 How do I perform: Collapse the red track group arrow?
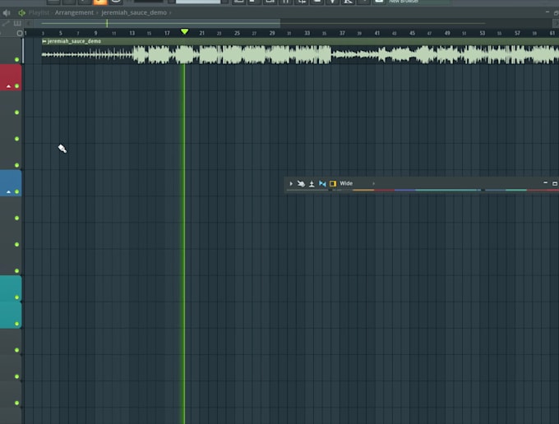click(8, 86)
